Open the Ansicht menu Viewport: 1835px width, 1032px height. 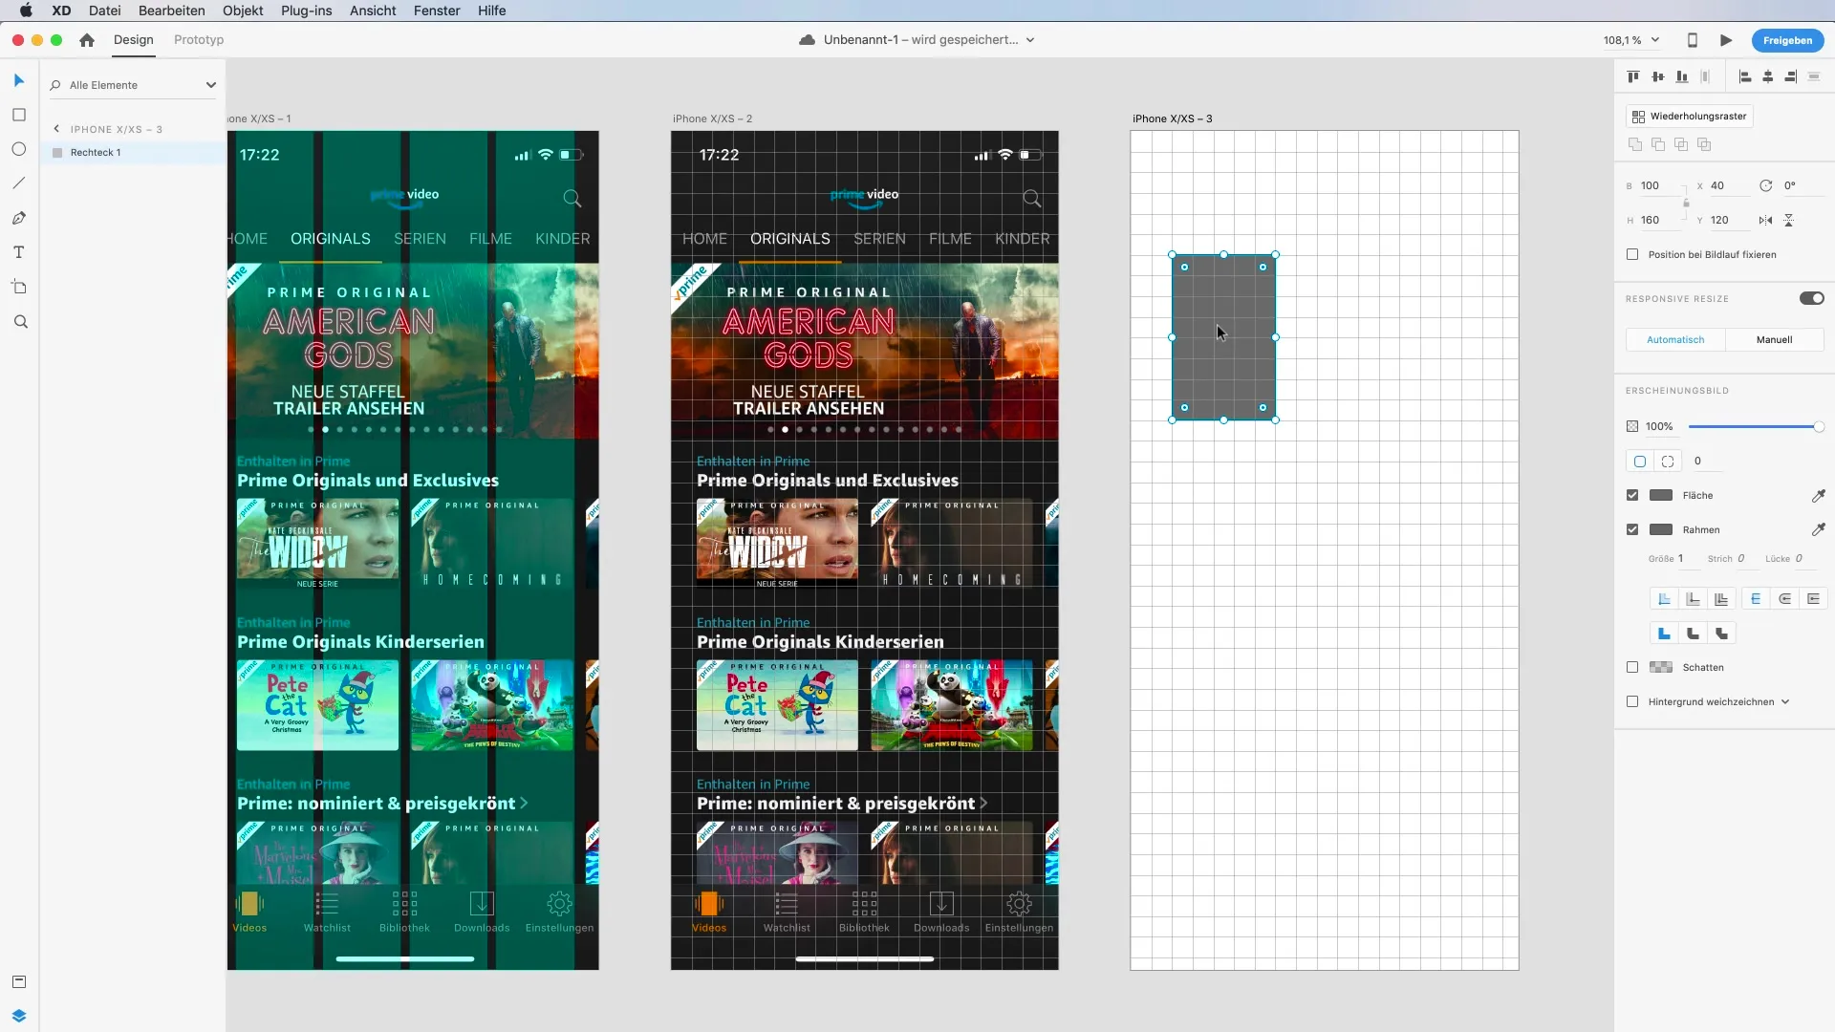point(373,11)
